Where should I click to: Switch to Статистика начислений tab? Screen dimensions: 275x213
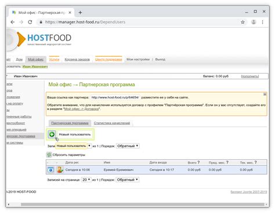click(x=112, y=123)
